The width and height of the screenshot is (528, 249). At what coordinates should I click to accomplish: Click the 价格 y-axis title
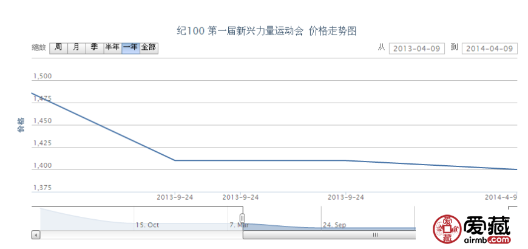pos(22,124)
